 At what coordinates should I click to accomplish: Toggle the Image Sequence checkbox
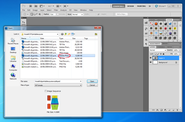[46, 91]
